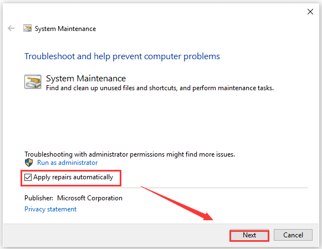Close the troubleshooter with the X icon
The height and width of the screenshot is (249, 322).
tap(310, 12)
